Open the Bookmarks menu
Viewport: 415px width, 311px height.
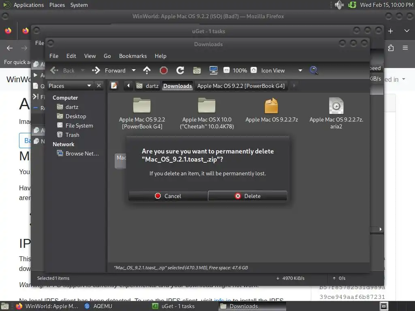(133, 56)
